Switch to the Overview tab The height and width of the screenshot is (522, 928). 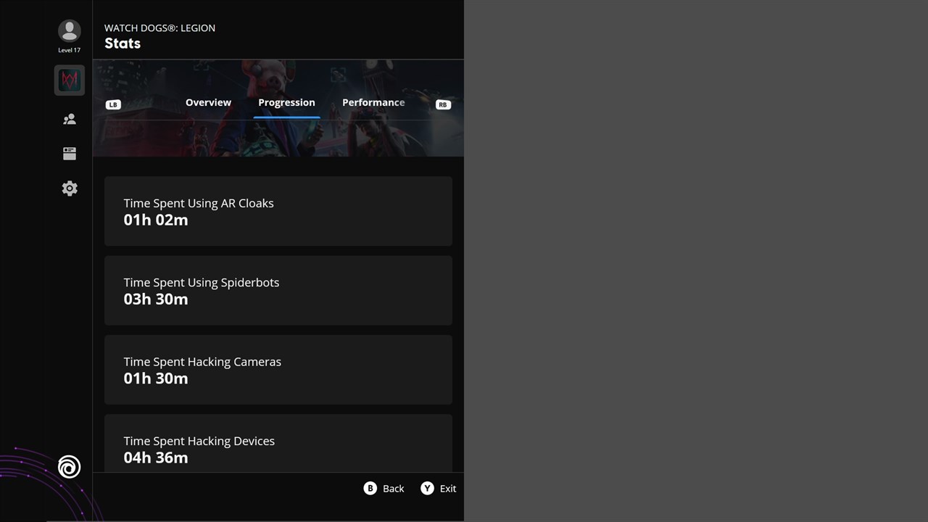coord(208,102)
